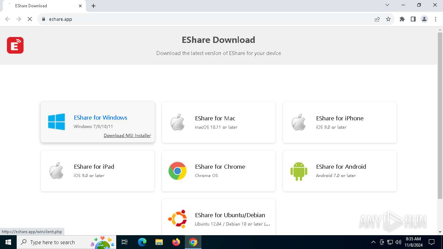The height and width of the screenshot is (249, 443).
Task: Click the Ubuntu logo icon
Action: tap(178, 219)
